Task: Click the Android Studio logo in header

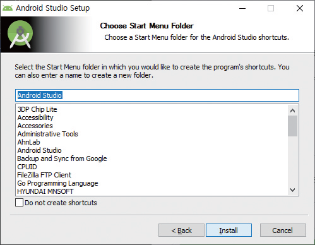Action: tap(20, 34)
